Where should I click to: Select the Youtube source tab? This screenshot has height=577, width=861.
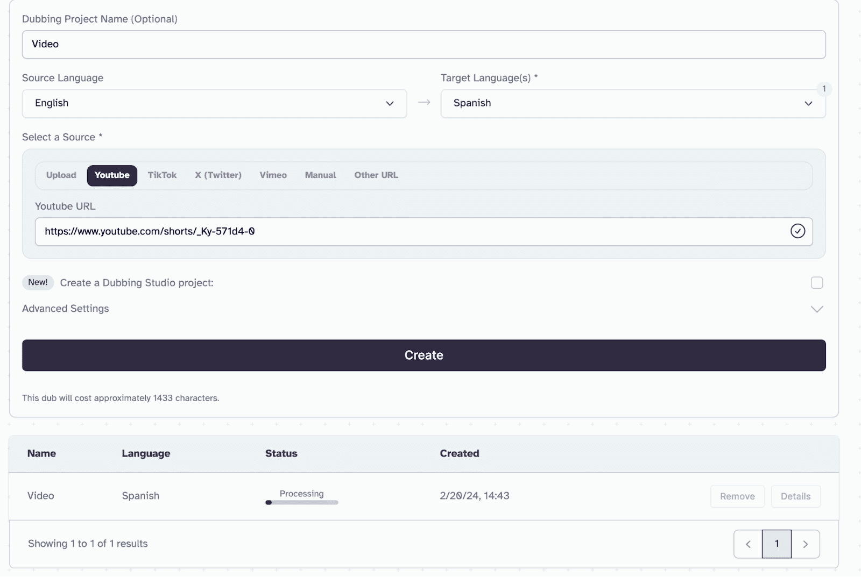112,175
